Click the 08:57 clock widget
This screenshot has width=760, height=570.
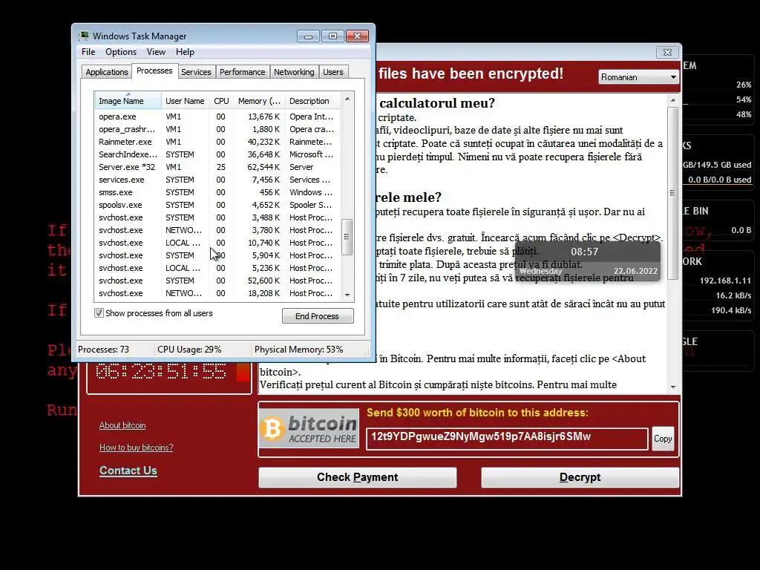[585, 252]
